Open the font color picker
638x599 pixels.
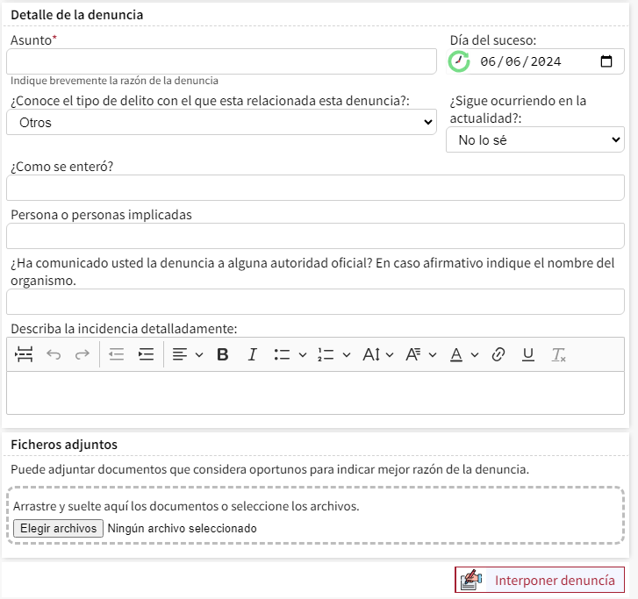464,354
